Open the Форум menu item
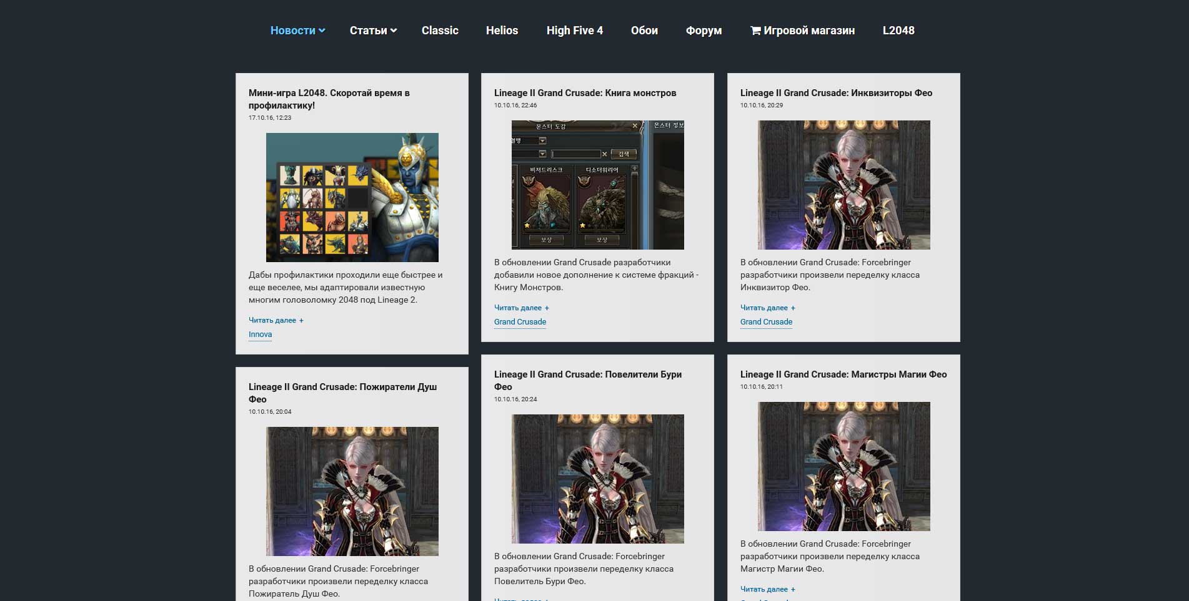The width and height of the screenshot is (1189, 601). 704,31
